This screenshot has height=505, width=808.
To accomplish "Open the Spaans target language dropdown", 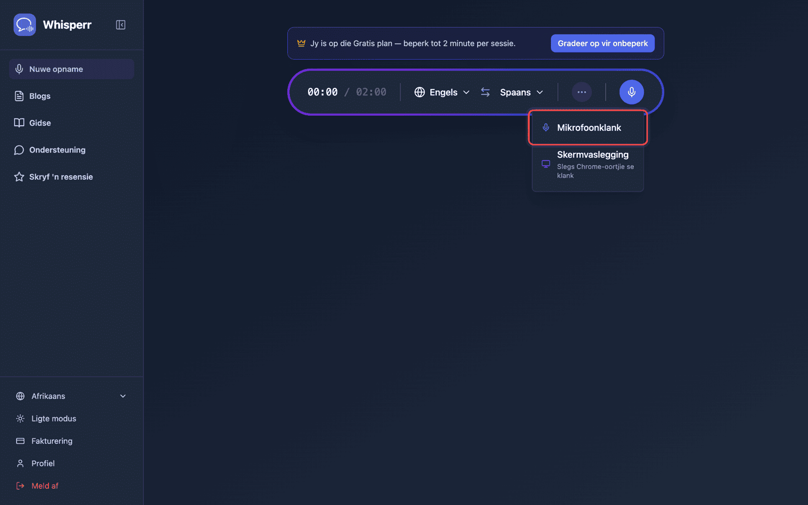I will coord(522,92).
